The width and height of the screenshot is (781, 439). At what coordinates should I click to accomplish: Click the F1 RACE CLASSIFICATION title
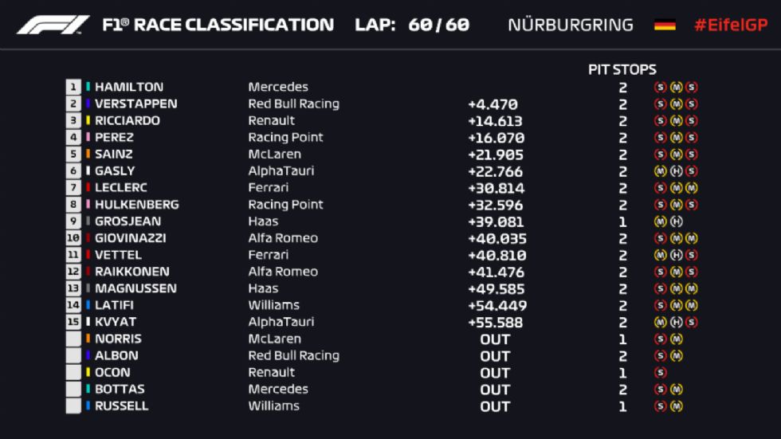pyautogui.click(x=218, y=25)
